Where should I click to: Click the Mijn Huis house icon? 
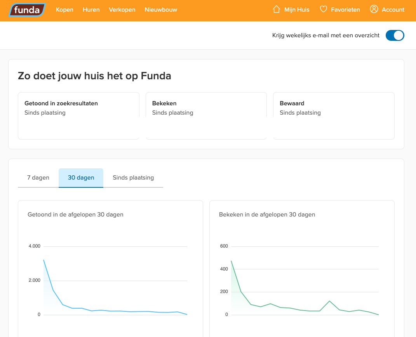[277, 9]
